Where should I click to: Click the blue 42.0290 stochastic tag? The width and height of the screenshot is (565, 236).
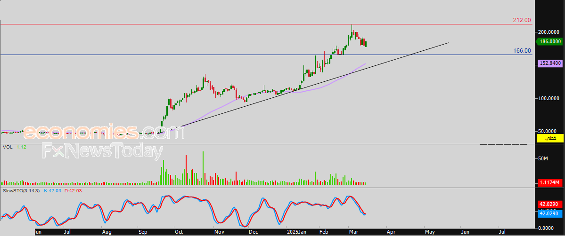click(550, 214)
